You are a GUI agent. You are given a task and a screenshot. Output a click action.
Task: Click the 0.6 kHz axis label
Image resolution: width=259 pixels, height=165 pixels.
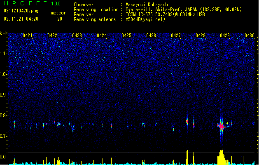click(x=4, y=157)
